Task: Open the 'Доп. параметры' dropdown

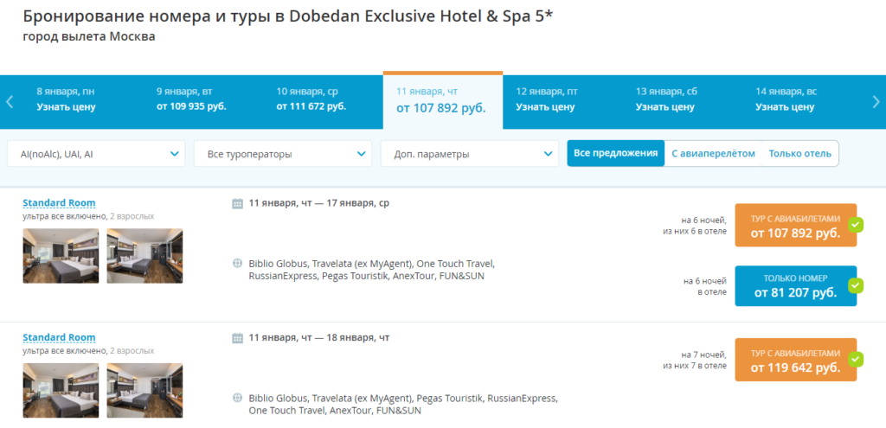Action: (469, 154)
